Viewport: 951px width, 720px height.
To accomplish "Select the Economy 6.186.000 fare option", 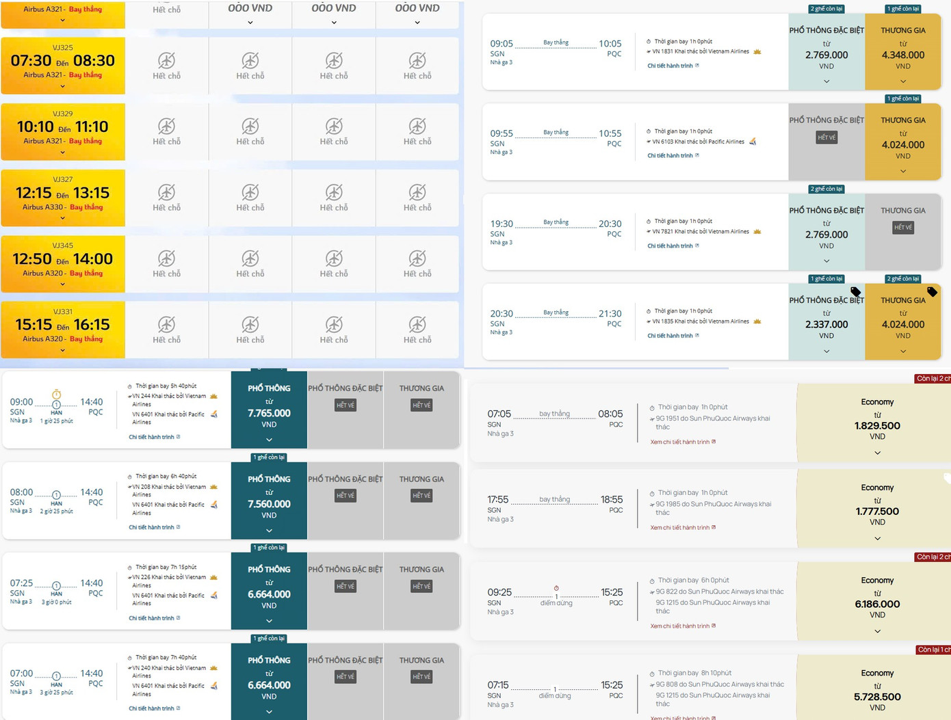I will pos(877,604).
